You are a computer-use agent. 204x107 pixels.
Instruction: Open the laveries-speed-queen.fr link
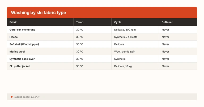click(27, 97)
